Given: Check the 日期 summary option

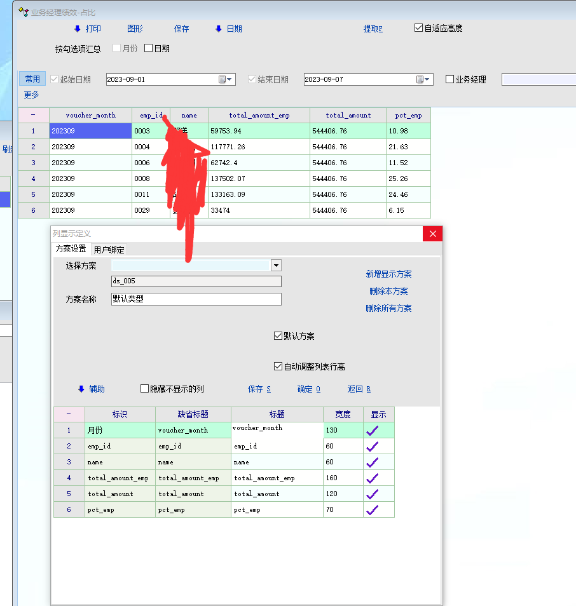Looking at the screenshot, I should pos(149,48).
